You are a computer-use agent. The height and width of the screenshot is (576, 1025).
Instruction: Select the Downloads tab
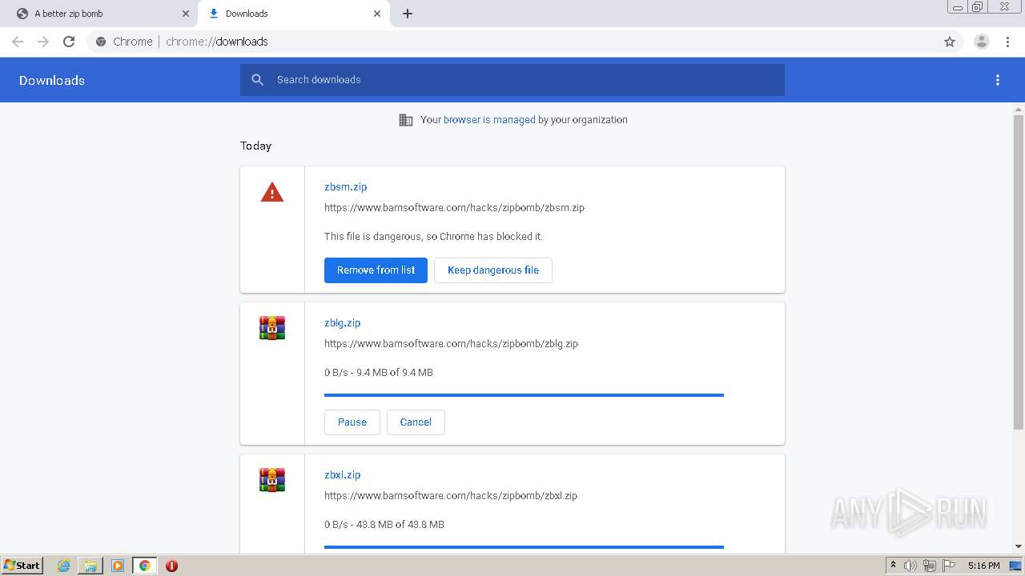coord(293,14)
